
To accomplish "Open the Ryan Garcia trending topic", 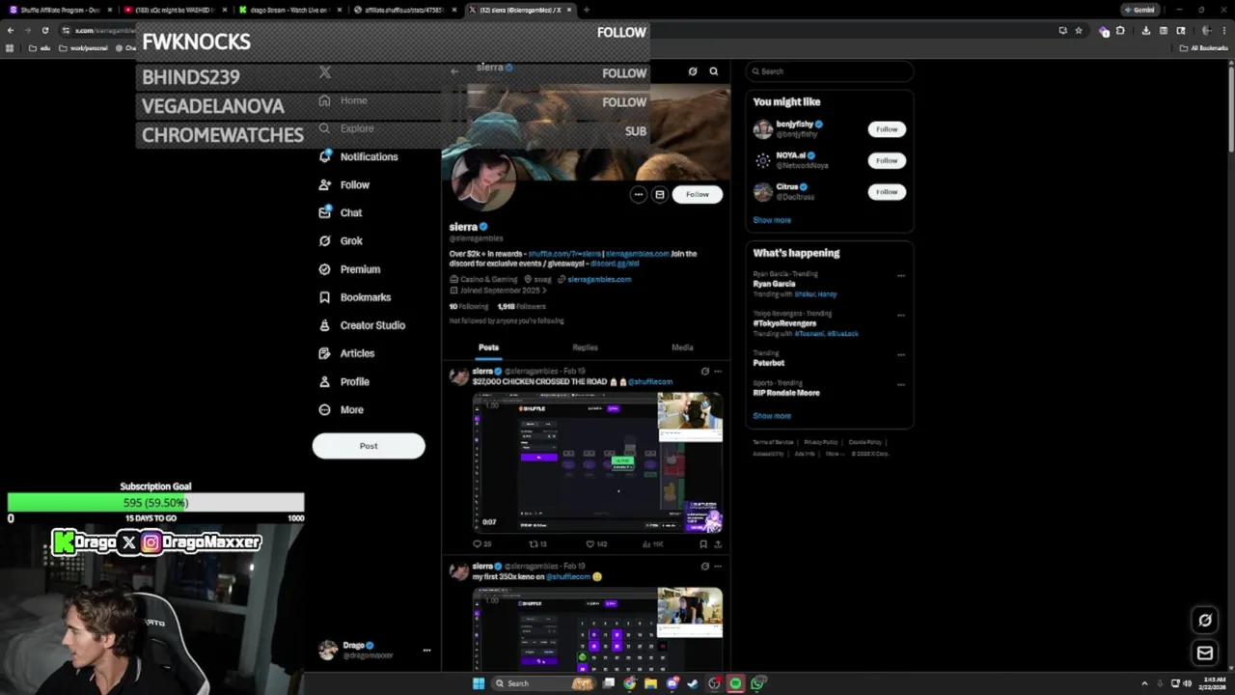I will [x=774, y=284].
